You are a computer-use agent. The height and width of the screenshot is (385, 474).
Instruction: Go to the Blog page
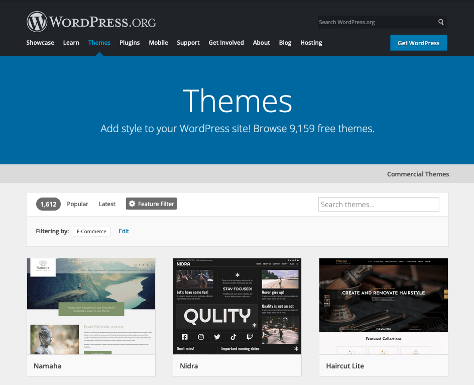(285, 43)
